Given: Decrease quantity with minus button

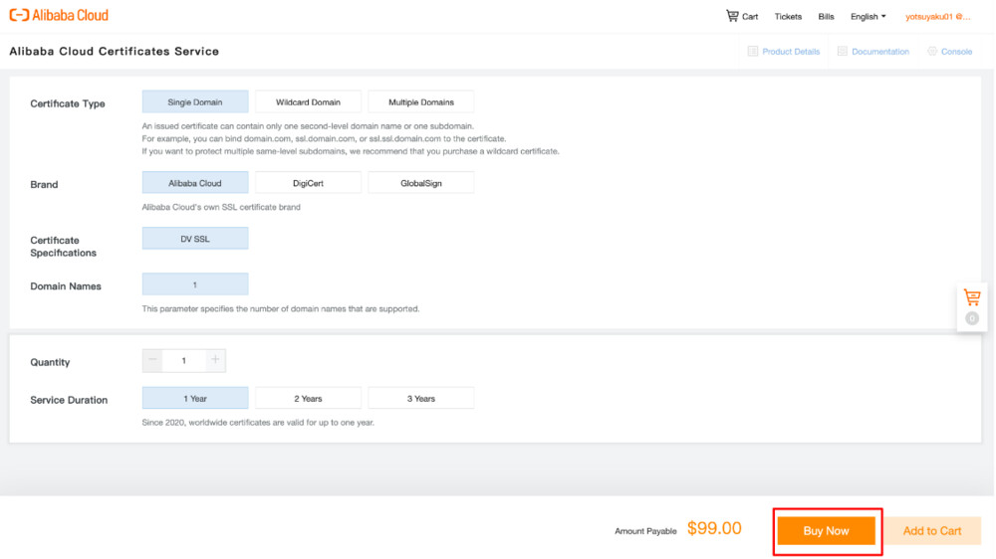Looking at the screenshot, I should point(152,360).
